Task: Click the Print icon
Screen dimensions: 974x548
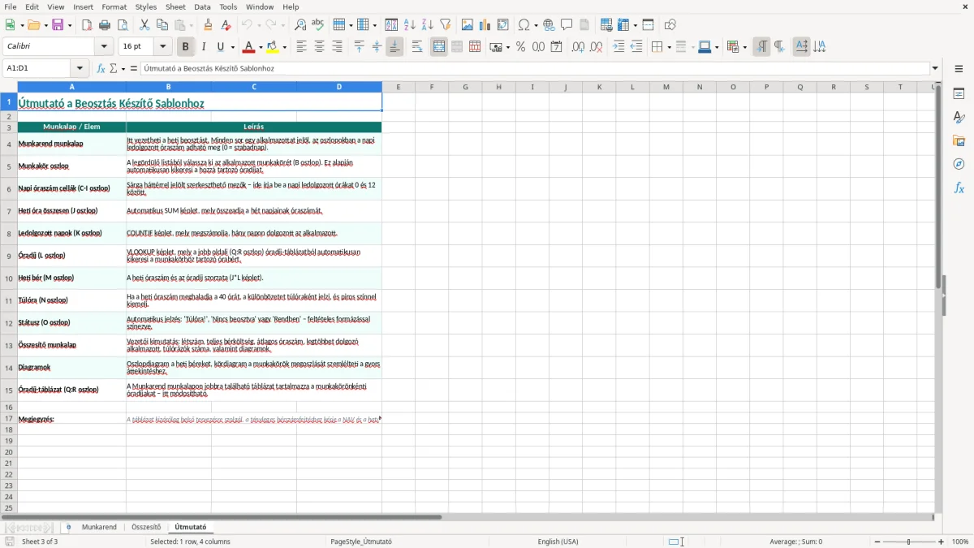Action: [103, 25]
